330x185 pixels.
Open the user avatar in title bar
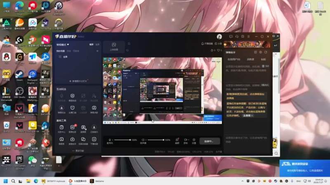[219, 37]
